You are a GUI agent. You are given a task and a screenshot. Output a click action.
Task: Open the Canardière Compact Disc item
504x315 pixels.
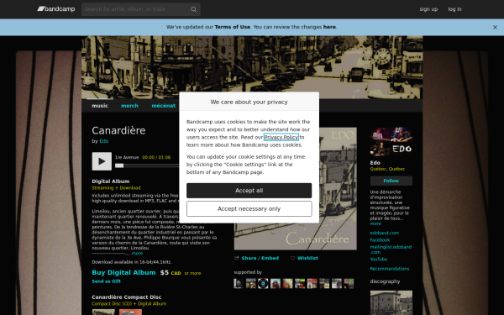point(126,297)
